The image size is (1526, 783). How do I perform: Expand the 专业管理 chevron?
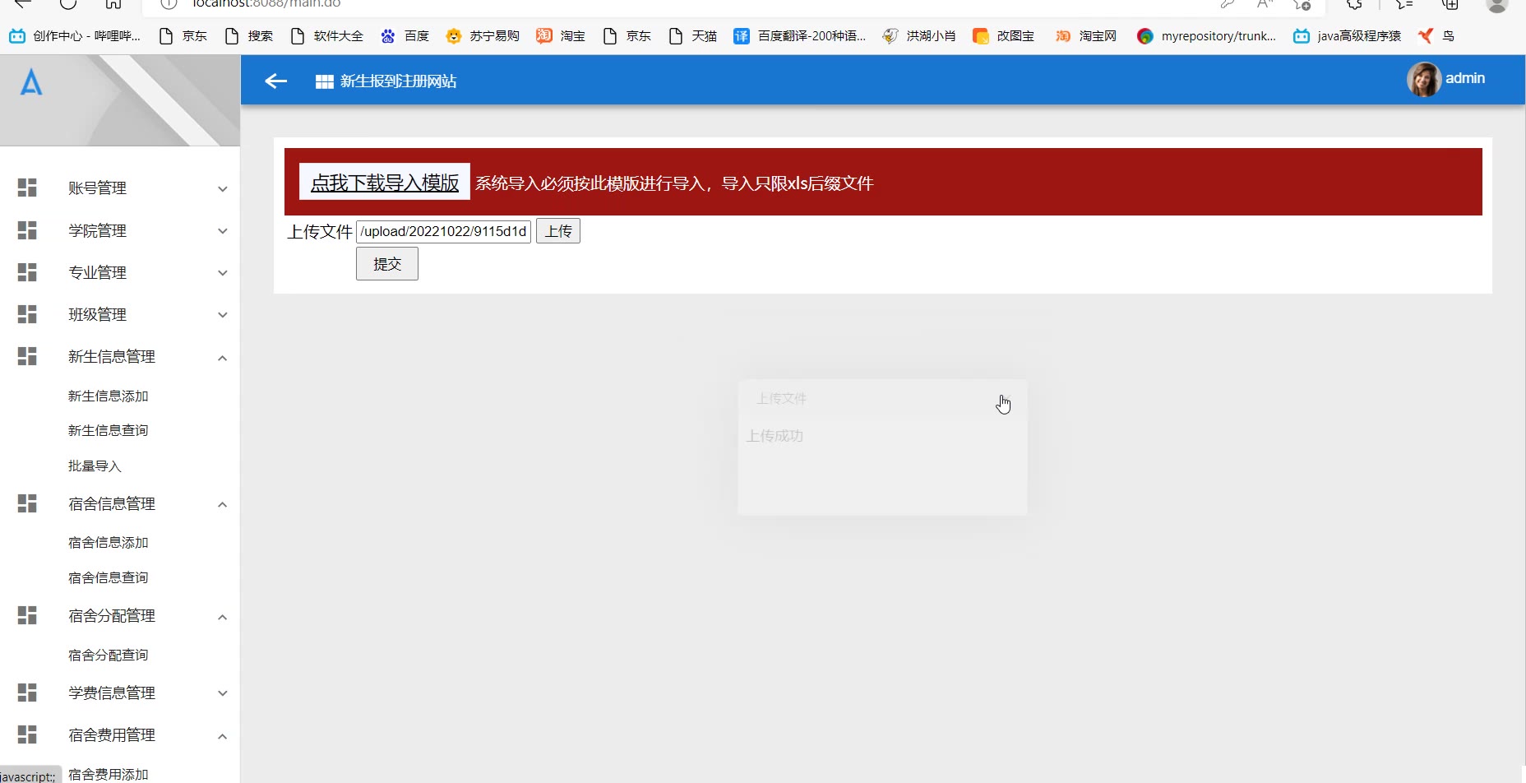(222, 273)
